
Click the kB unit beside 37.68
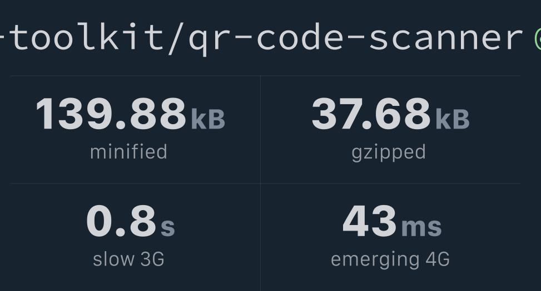coord(453,119)
